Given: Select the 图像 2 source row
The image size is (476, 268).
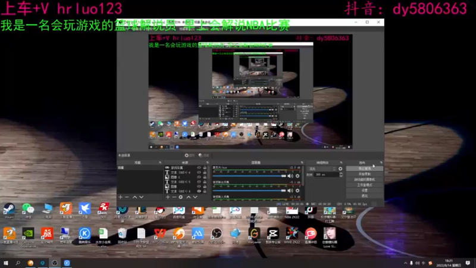Looking at the screenshot, I should [x=186, y=177].
